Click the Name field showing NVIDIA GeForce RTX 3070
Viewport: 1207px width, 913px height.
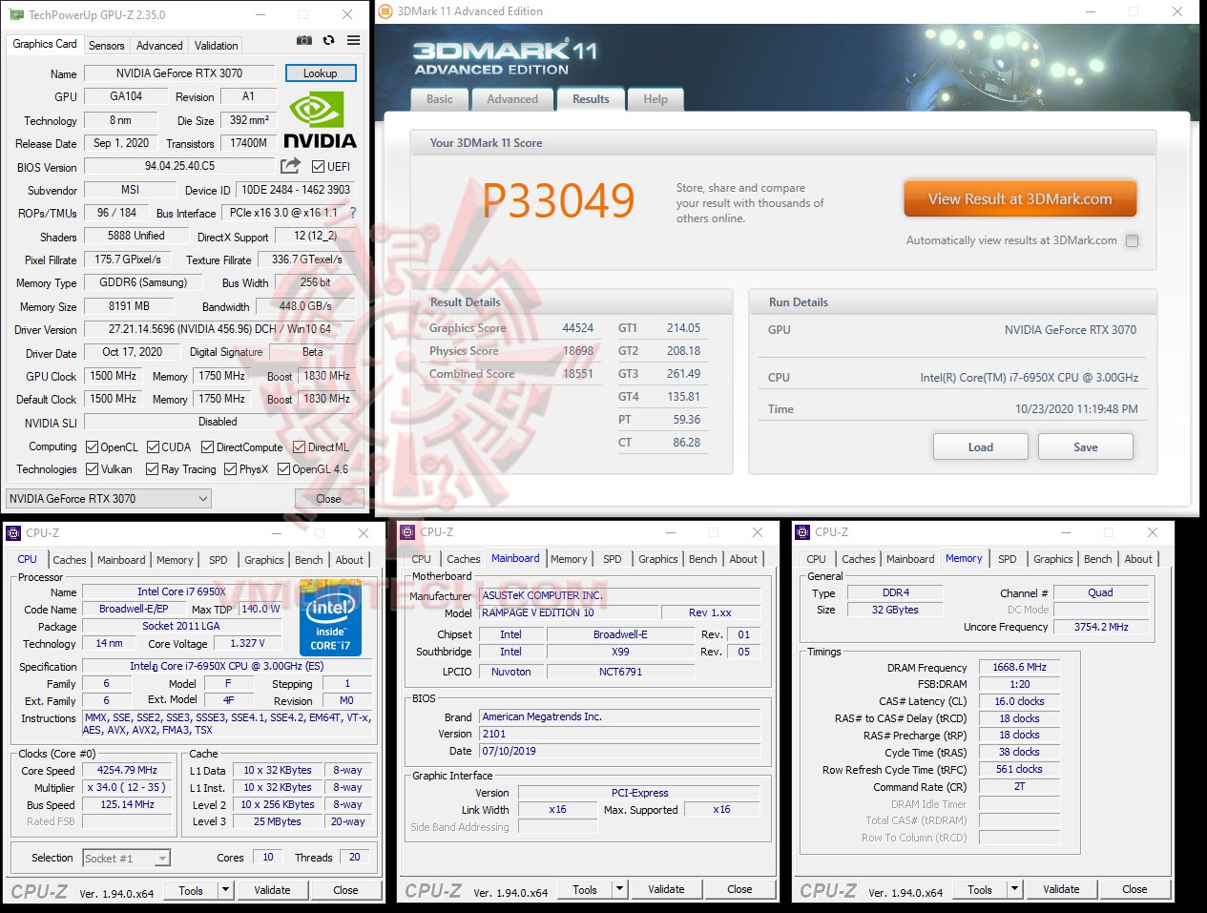point(179,73)
